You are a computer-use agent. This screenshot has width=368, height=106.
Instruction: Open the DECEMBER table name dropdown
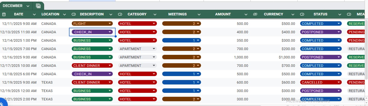pos(28,6)
